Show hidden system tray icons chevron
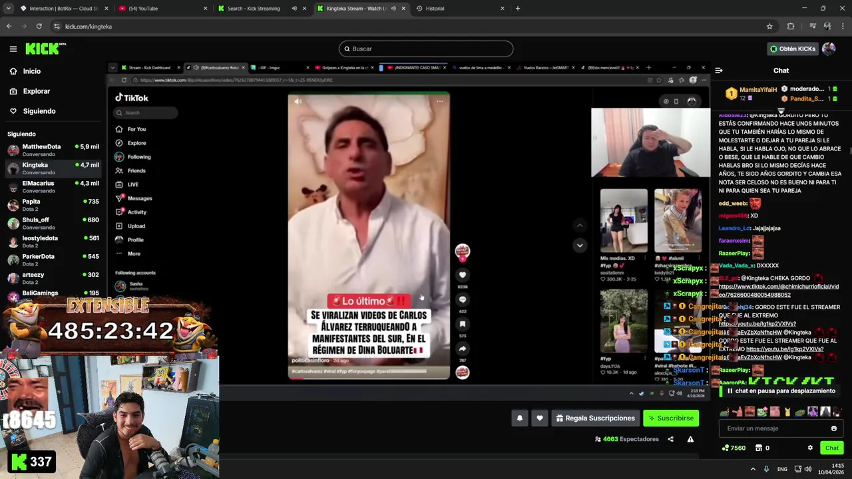 point(753,469)
